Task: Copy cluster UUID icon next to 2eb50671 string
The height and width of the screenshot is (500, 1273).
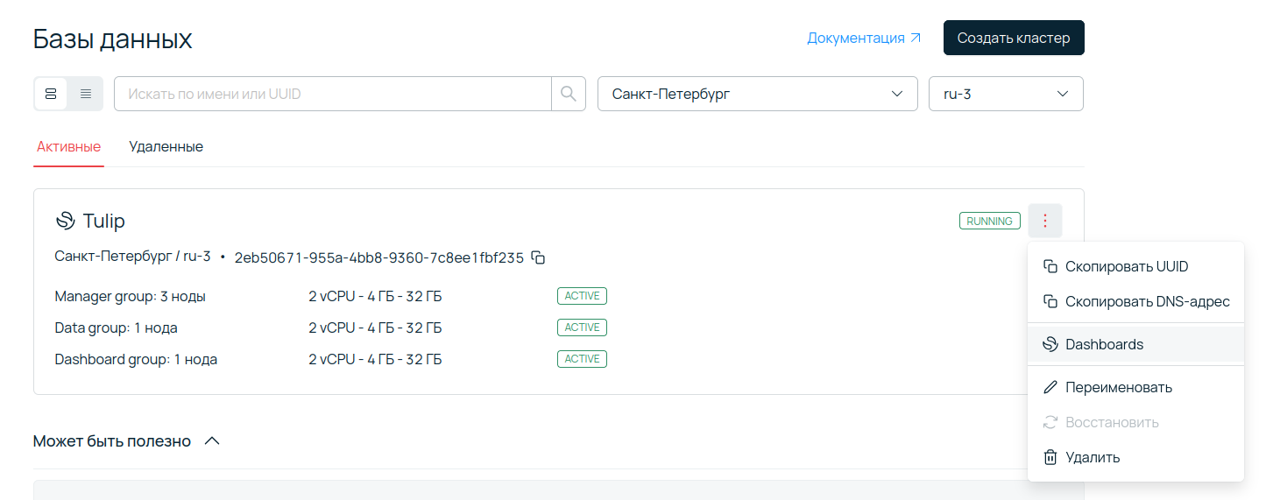Action: click(539, 257)
